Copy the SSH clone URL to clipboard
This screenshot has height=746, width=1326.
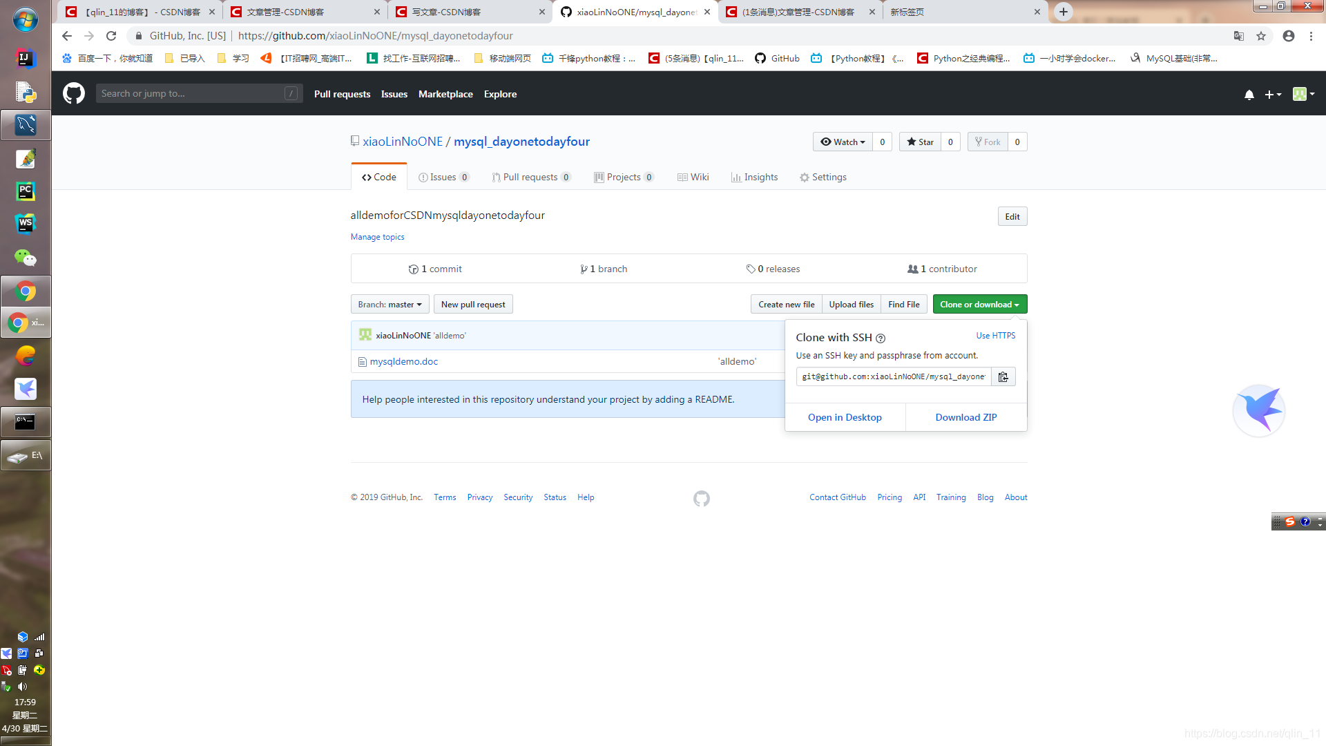[1003, 376]
